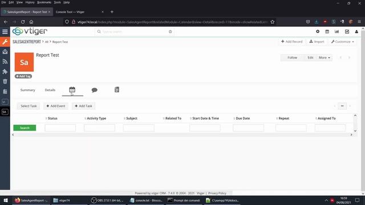
Task: Bookmark this page with the star icon
Action: pos(273,22)
